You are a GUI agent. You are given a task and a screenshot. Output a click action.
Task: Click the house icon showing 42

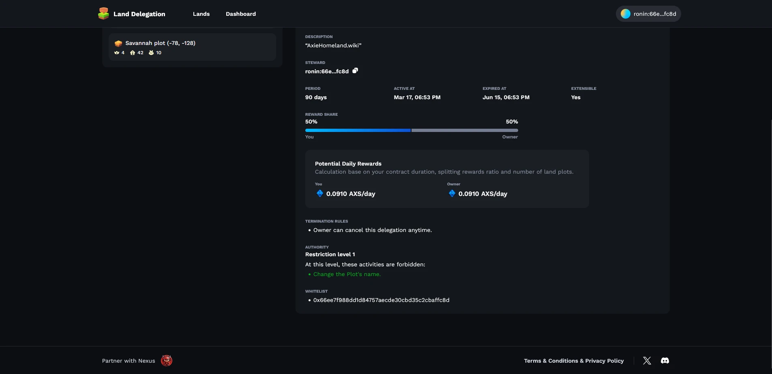pos(133,53)
